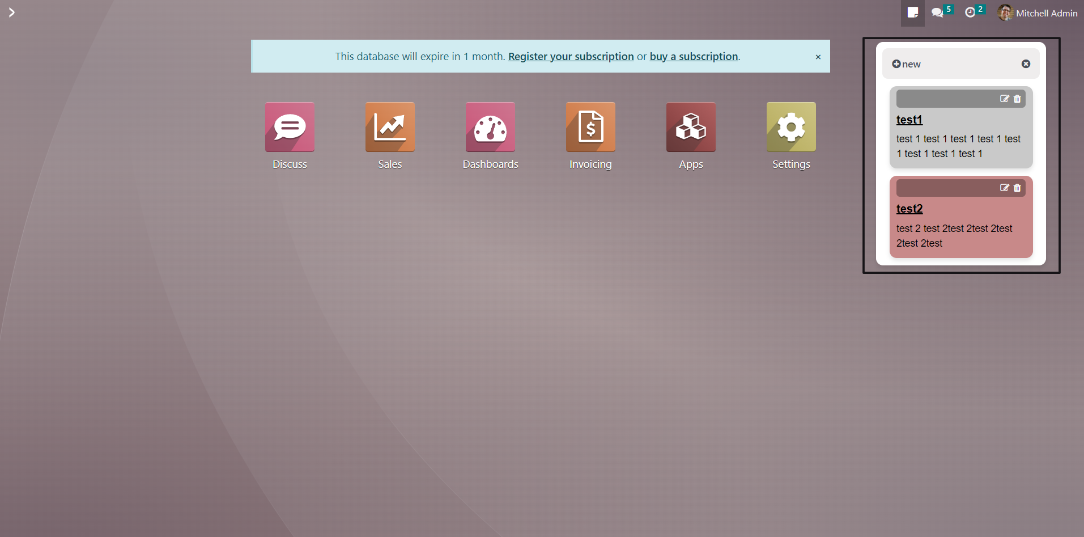Delete the test1 note
The image size is (1084, 537).
[x=1017, y=99]
